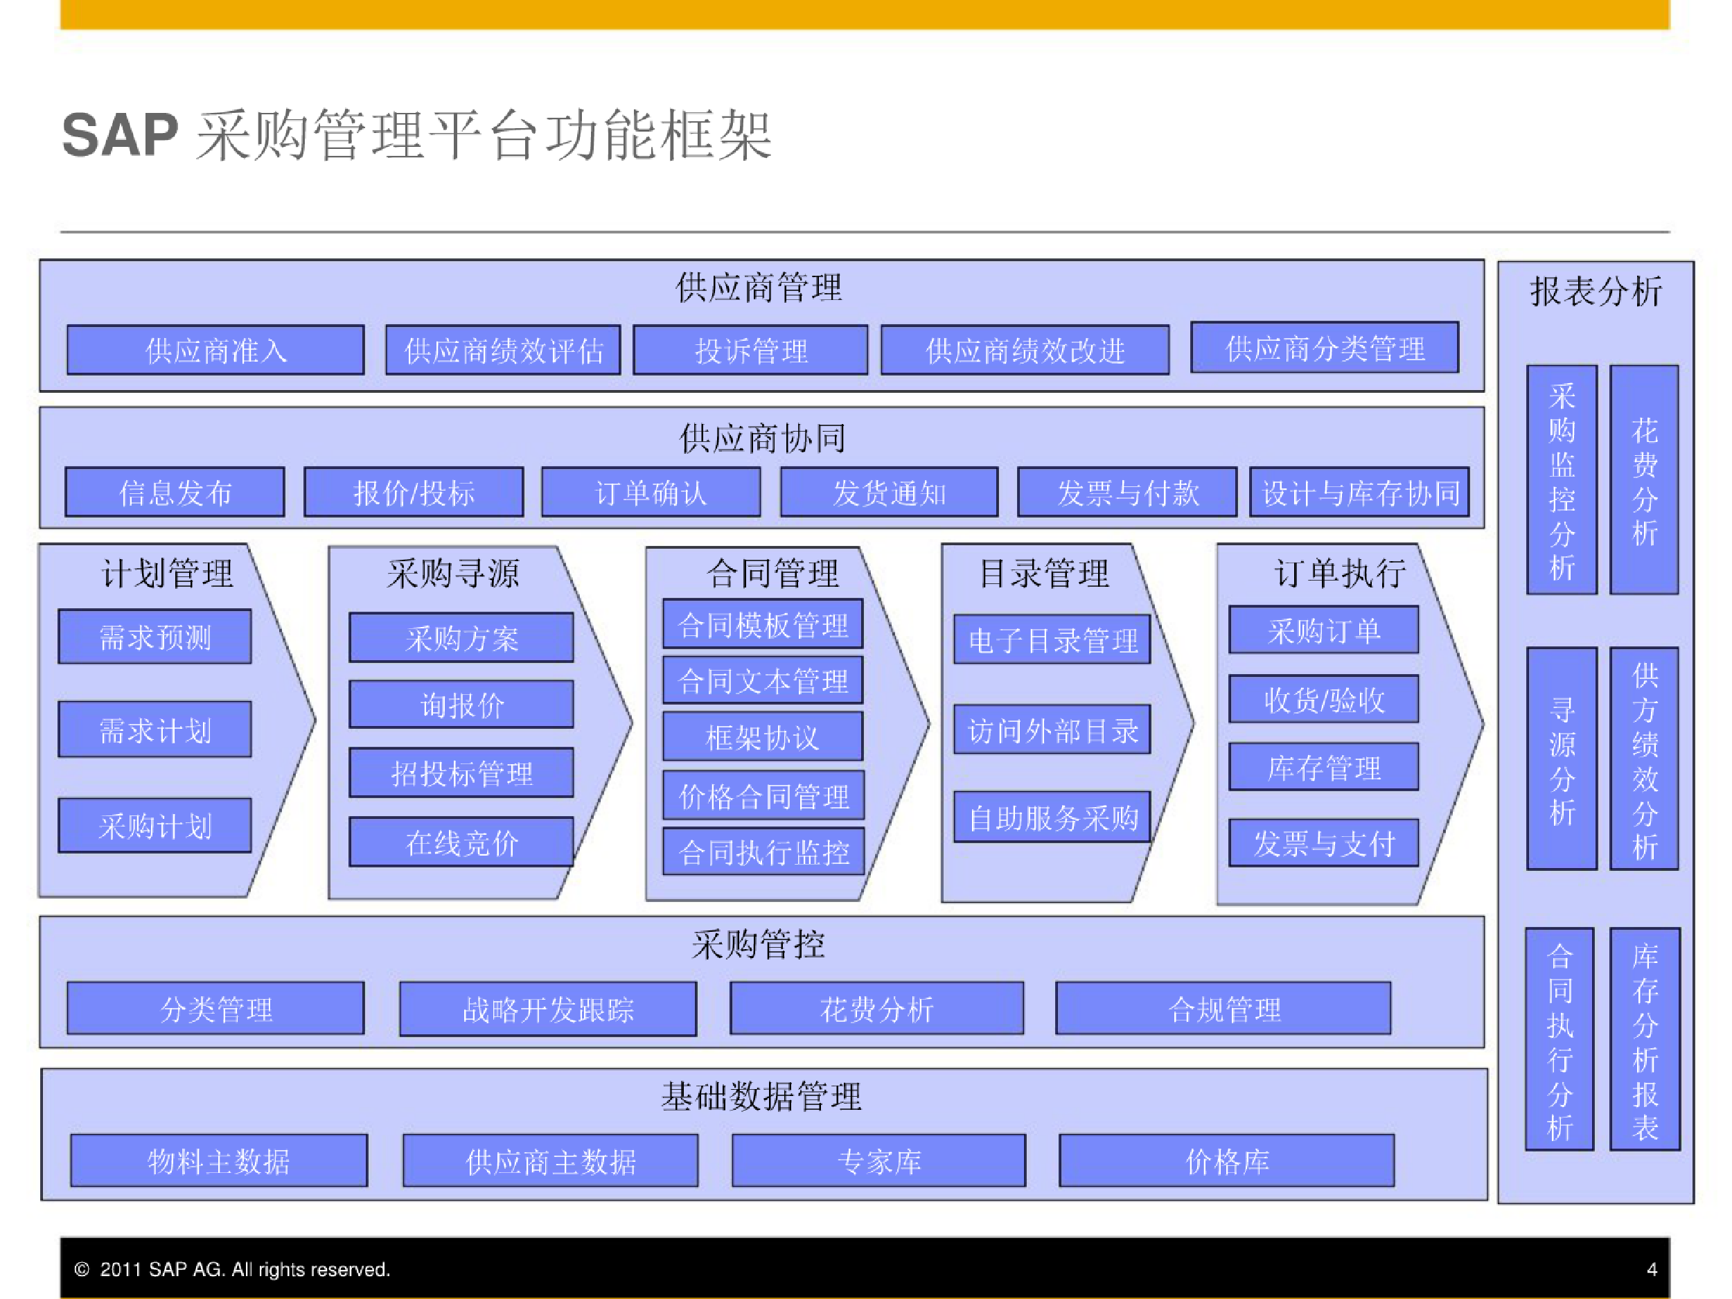Click the 供应商主数据 box
Image resolution: width=1732 pixels, height=1299 pixels.
(551, 1160)
